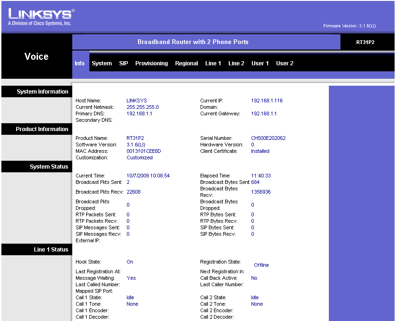Open the Line 2 tab
Image resolution: width=396 pixels, height=321 pixels.
(x=236, y=63)
